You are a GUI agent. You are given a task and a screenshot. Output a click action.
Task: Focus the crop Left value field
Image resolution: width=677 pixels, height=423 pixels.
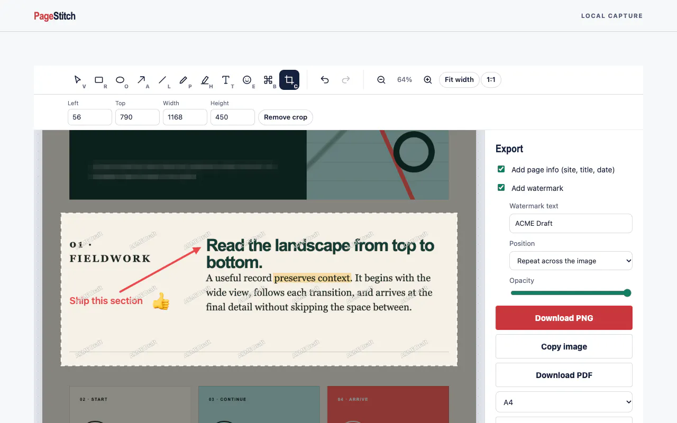[90, 117]
